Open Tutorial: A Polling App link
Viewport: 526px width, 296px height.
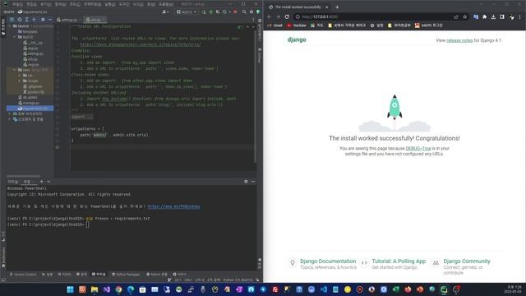coord(399,261)
